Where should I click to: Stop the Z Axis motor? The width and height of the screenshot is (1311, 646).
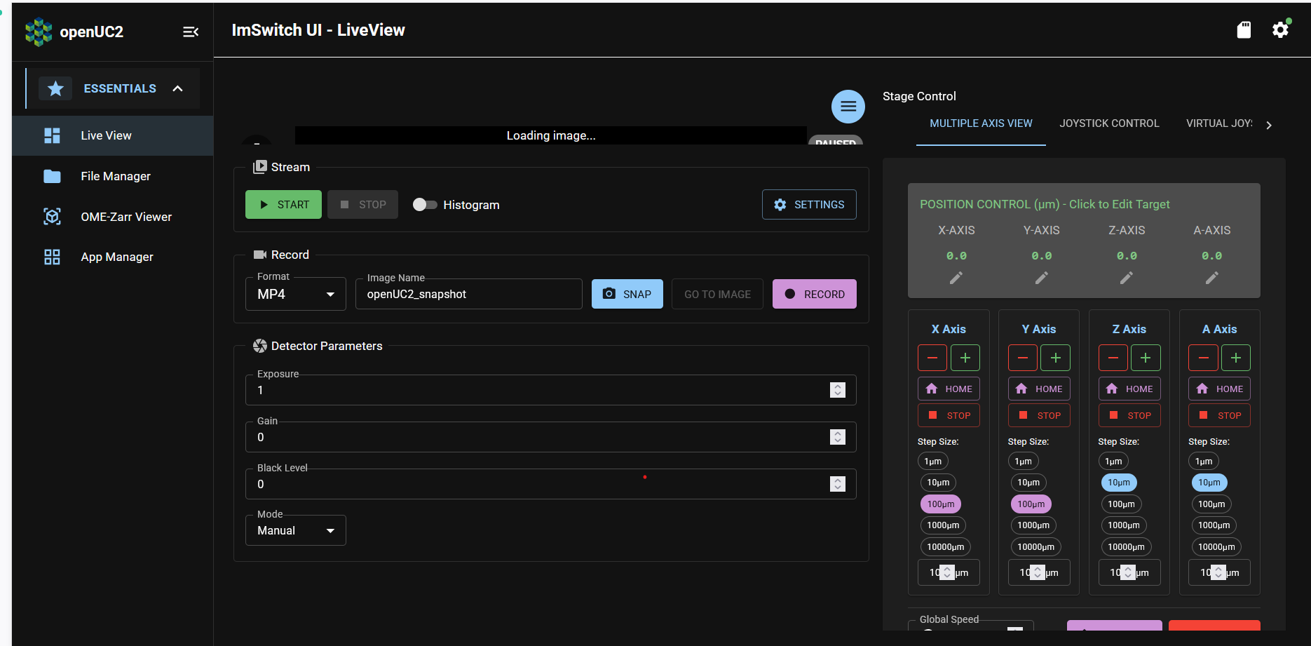pos(1129,415)
